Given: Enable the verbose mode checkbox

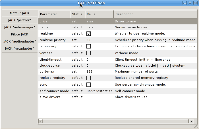Looking at the screenshot, I should [88, 53].
